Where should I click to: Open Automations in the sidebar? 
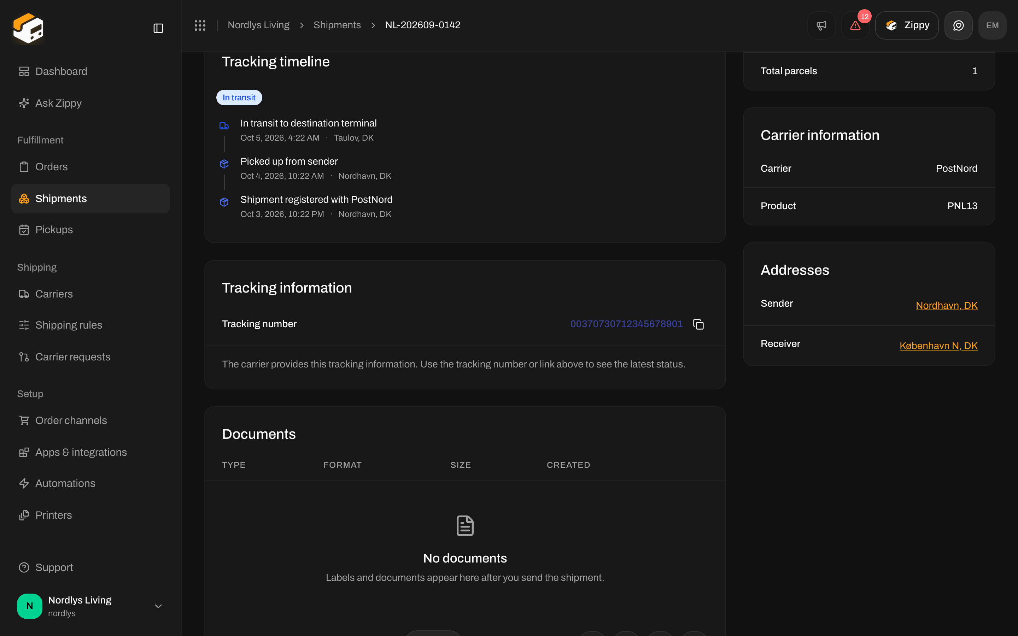pos(90,483)
